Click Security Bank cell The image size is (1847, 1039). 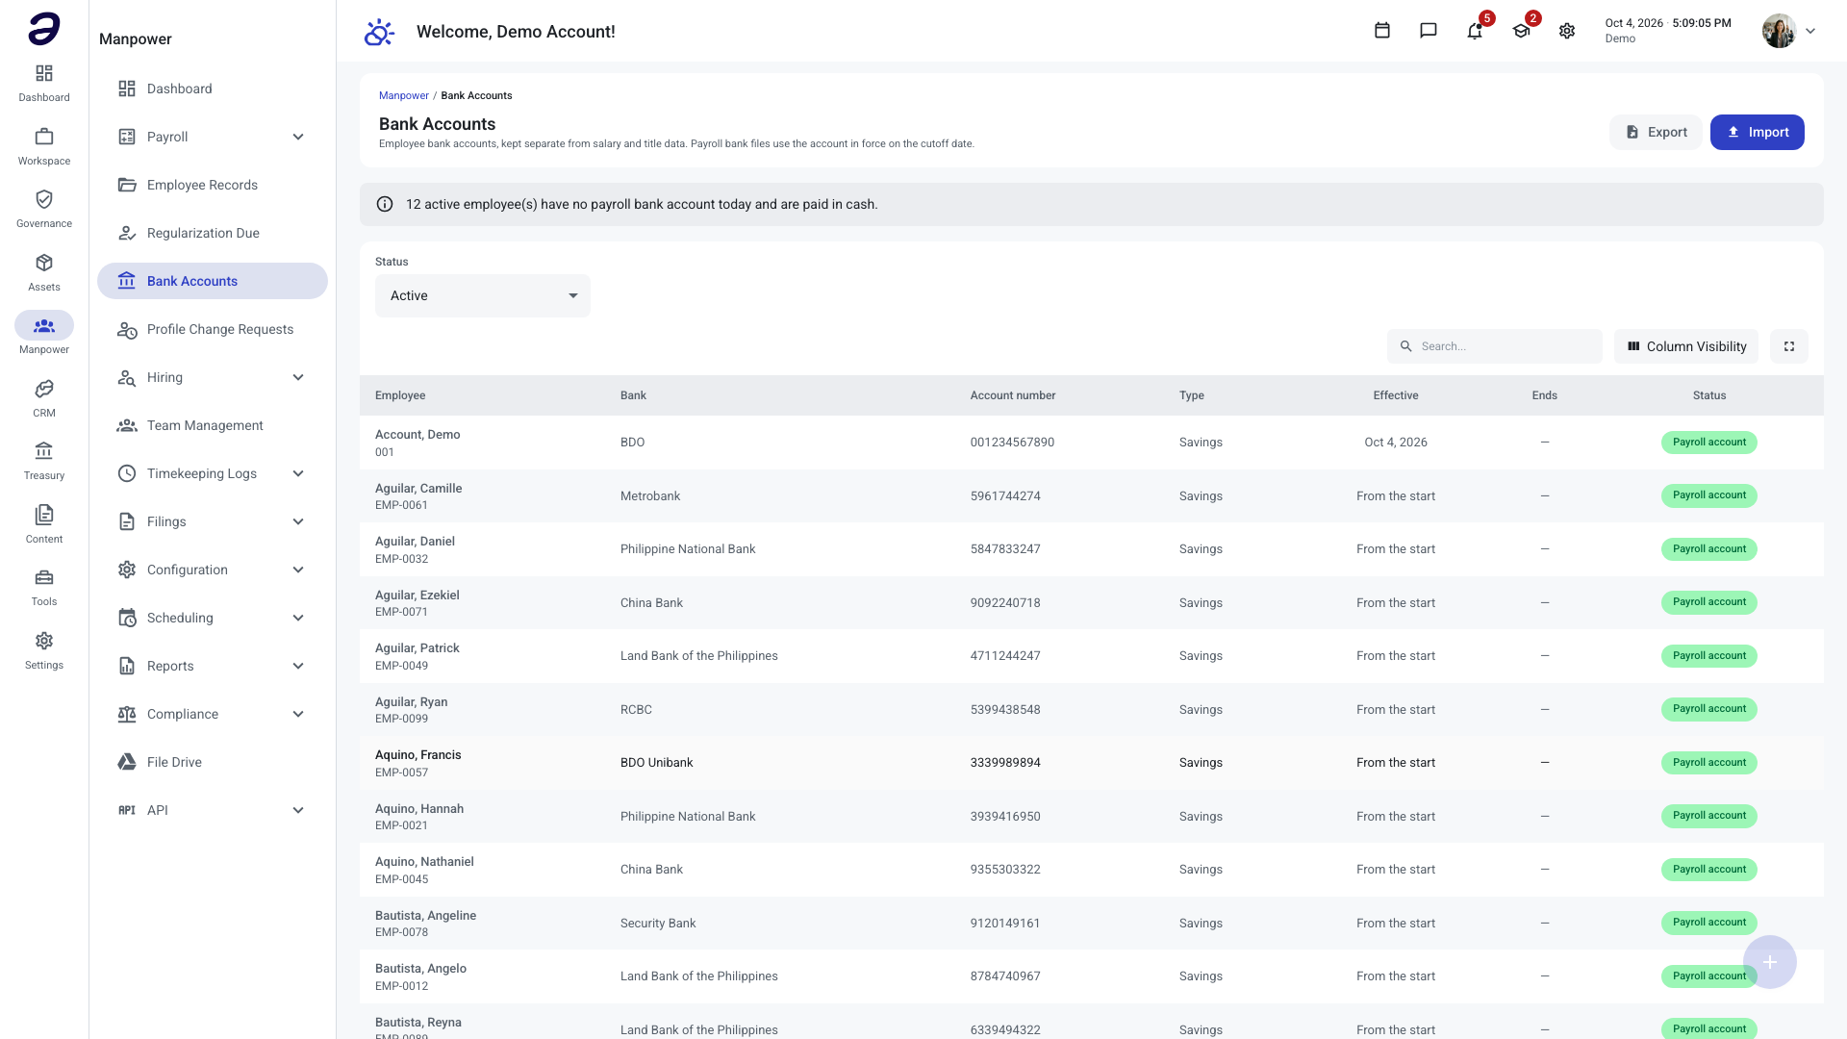[658, 924]
